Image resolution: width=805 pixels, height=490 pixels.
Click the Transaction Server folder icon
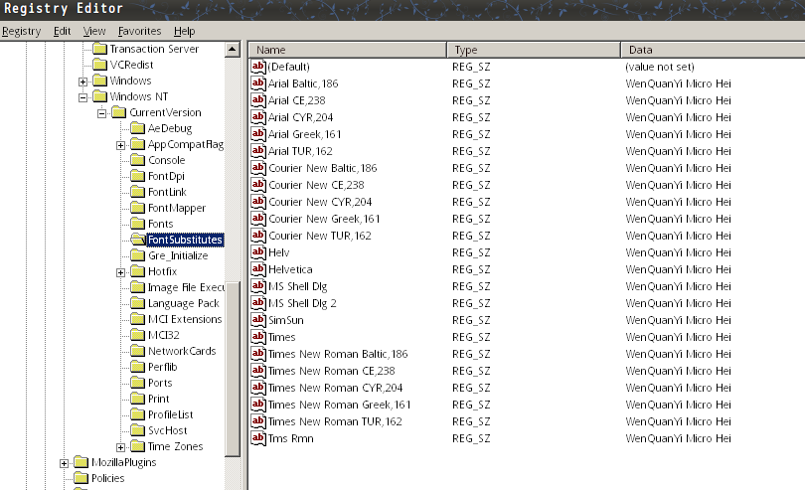coord(99,49)
